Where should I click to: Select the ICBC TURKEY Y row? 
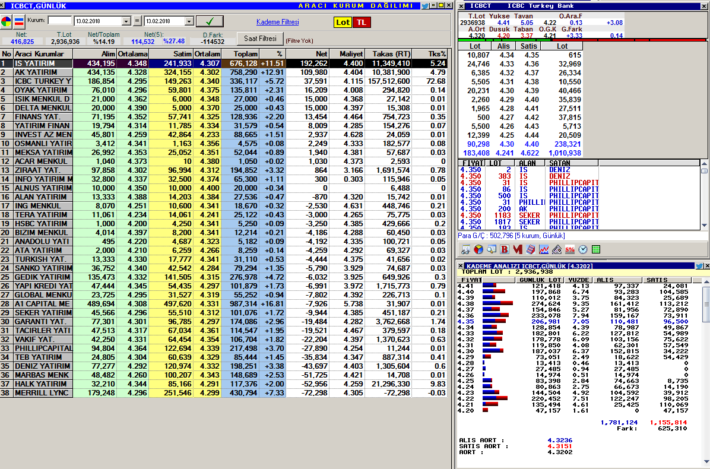[x=224, y=81]
